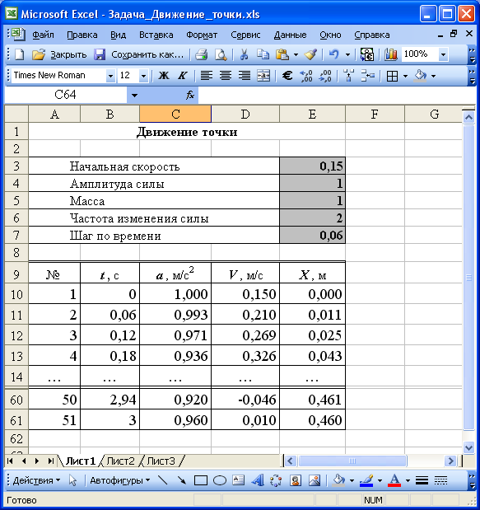Expand the Times New Roman font dropdown
Image resolution: width=480 pixels, height=510 pixels.
tap(110, 76)
